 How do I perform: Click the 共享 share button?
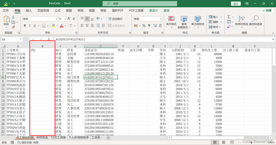click(x=267, y=11)
